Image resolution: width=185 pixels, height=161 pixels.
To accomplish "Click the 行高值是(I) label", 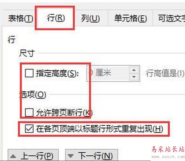I will point(165,73).
